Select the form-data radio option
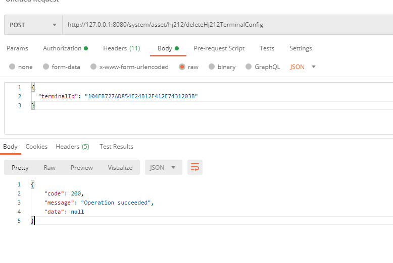 (46, 67)
